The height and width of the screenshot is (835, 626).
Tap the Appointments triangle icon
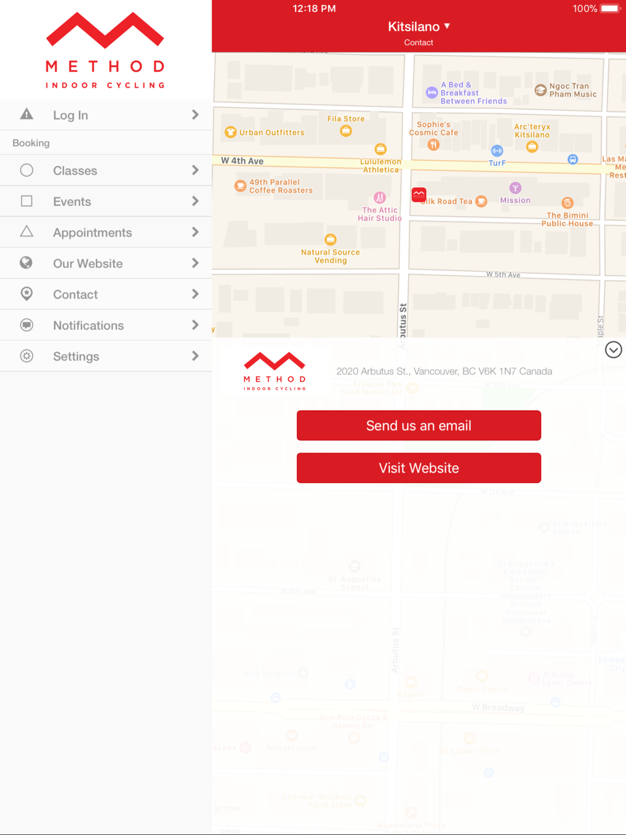click(26, 232)
